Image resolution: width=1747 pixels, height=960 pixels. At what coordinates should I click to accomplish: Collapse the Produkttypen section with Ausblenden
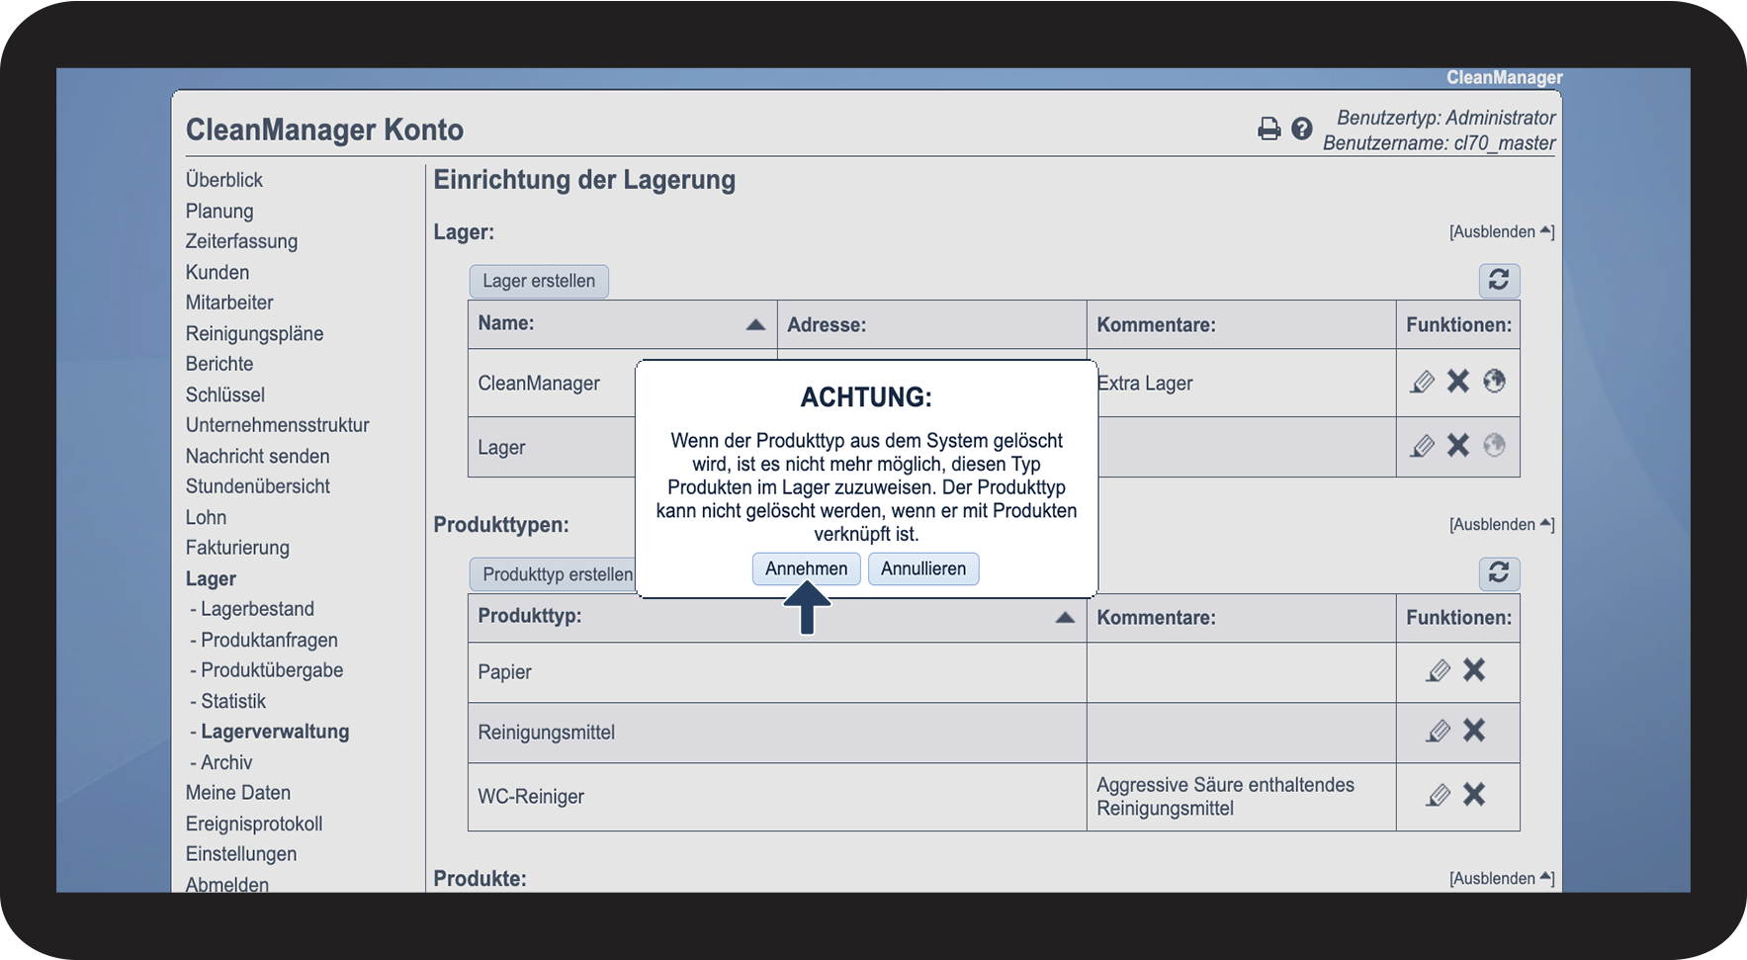[1501, 525]
